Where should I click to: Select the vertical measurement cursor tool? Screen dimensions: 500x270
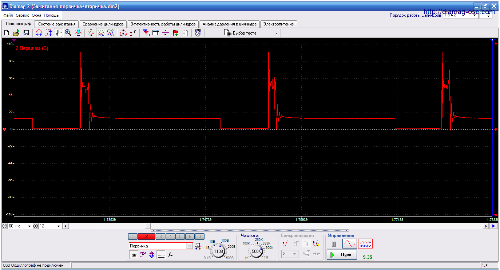[48, 33]
